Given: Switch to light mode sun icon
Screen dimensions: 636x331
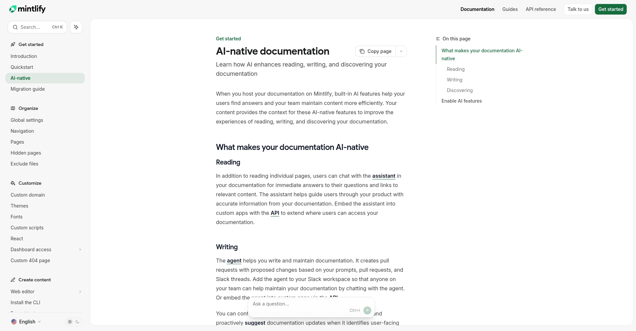Looking at the screenshot, I should tap(70, 322).
